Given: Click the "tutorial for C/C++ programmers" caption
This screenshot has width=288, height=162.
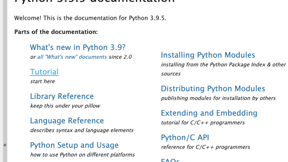Looking at the screenshot, I should 203,123.
